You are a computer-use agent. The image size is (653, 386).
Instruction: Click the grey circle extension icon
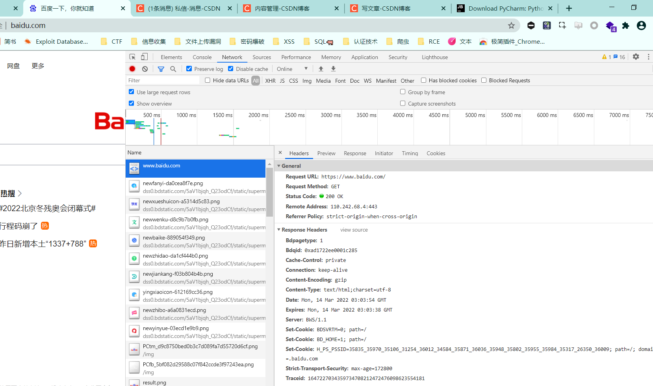coord(594,26)
